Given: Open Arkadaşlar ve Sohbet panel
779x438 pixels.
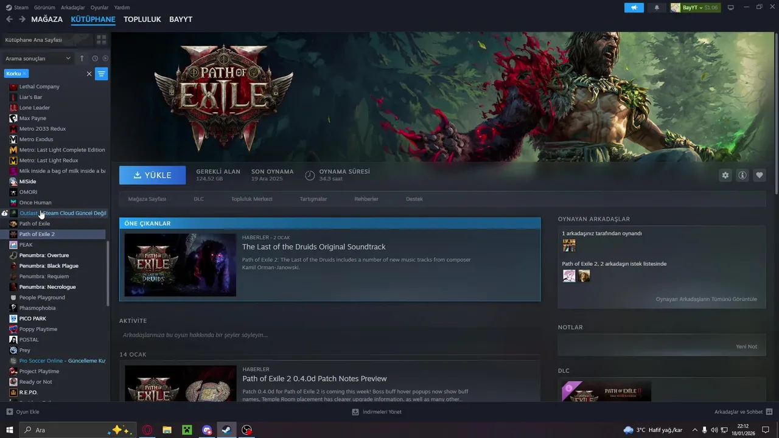Looking at the screenshot, I should point(743,412).
